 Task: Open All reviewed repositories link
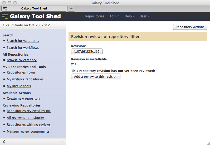tap(26, 118)
